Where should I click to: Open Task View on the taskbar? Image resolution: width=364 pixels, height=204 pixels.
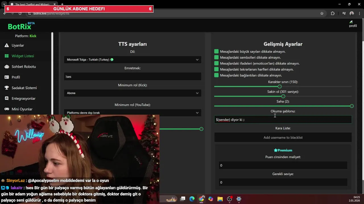183,199
